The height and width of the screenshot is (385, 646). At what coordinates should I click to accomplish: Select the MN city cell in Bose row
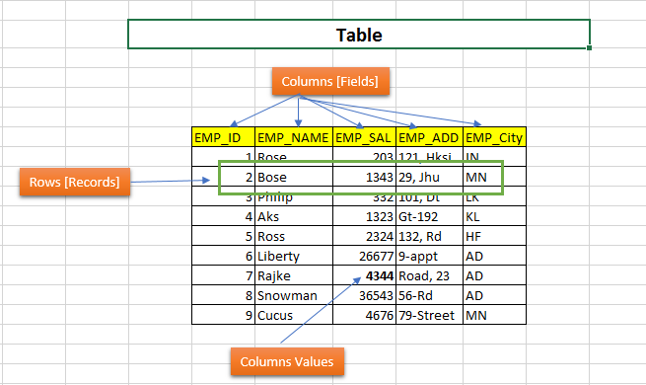coord(494,177)
